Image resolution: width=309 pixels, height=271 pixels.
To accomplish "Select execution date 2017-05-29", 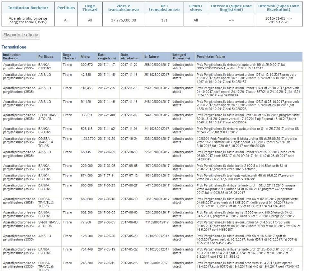I will pyautogui.click(x=129, y=236).
